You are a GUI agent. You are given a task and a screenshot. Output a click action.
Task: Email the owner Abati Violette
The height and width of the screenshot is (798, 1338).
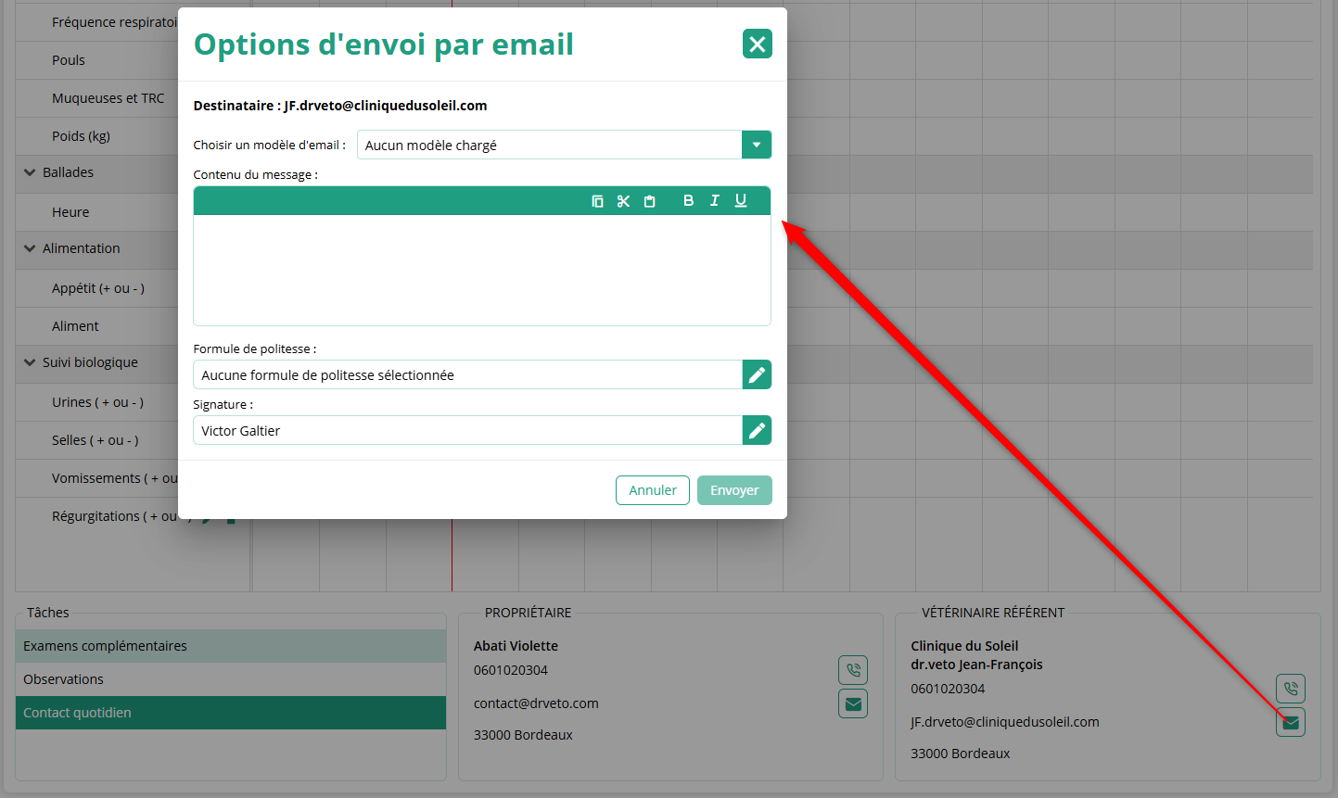(x=852, y=703)
